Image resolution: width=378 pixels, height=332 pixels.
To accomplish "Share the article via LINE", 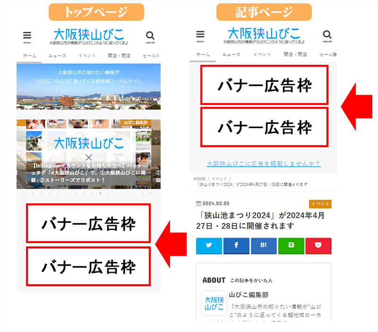I will click(x=291, y=245).
